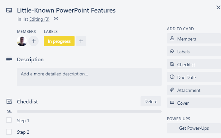This screenshot has width=221, height=138.
Task: Click the Checklist section icon
Action: coord(9,101)
